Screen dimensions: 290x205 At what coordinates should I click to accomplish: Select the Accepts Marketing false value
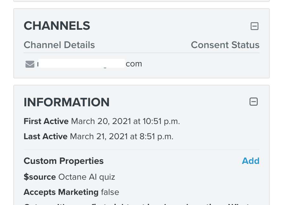point(110,192)
